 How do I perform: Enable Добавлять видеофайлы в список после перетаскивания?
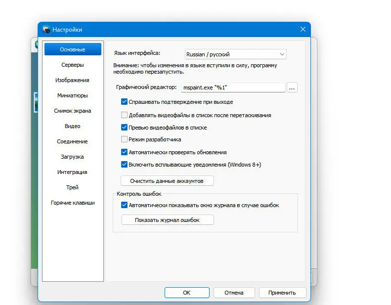click(124, 115)
